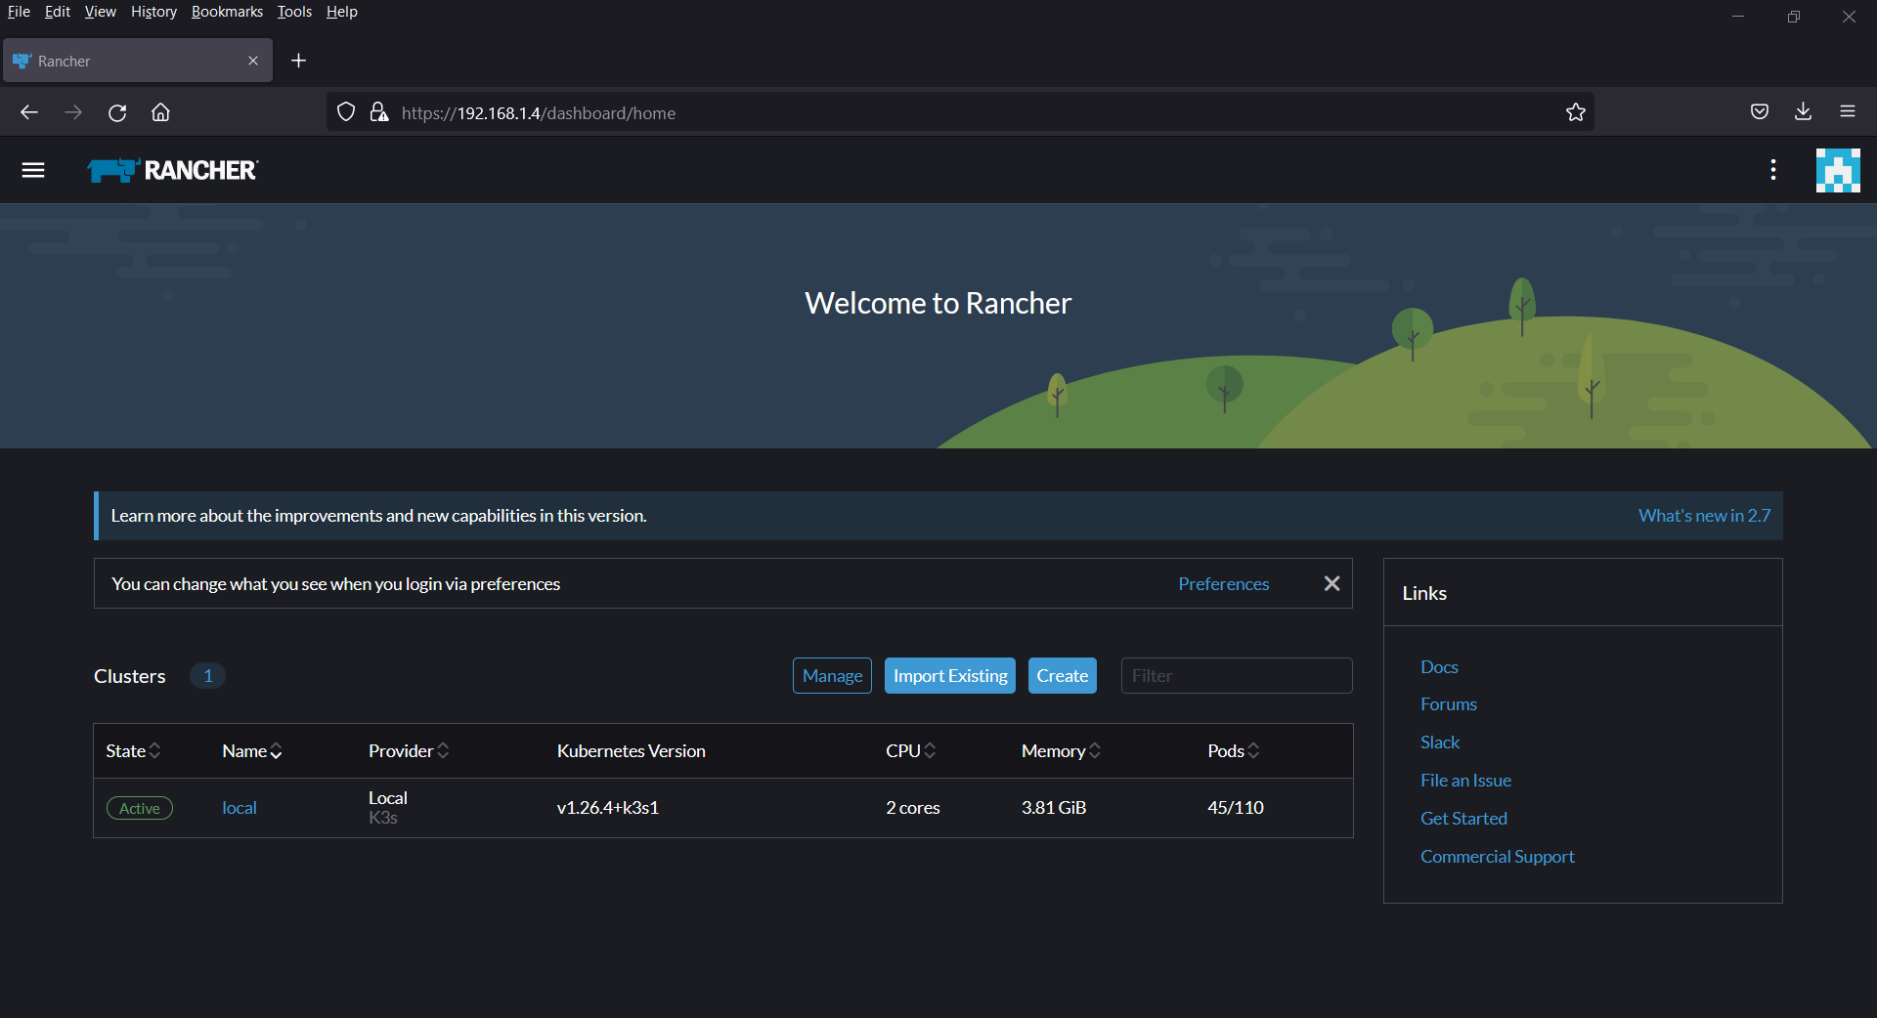Click the v1.26.4+k3s1 version cell
This screenshot has width=1877, height=1018.
[x=608, y=808]
